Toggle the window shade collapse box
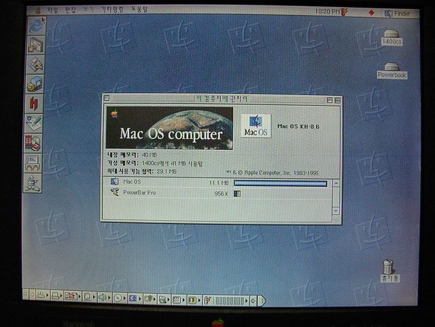 tap(336, 100)
